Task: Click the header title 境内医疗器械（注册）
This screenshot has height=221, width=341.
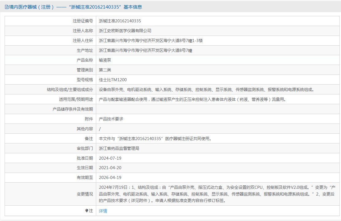Action: 32,7
